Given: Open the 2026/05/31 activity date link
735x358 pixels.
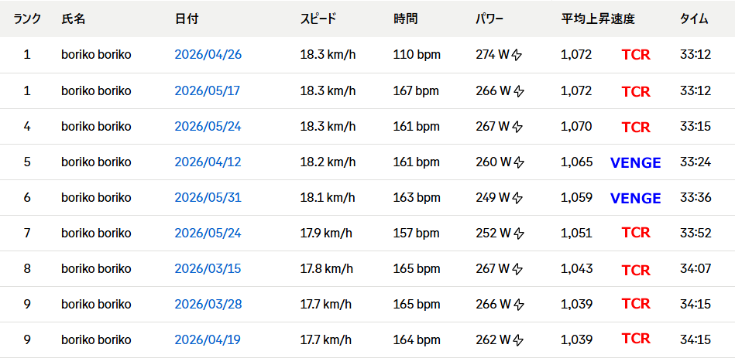Looking at the screenshot, I should tap(208, 197).
